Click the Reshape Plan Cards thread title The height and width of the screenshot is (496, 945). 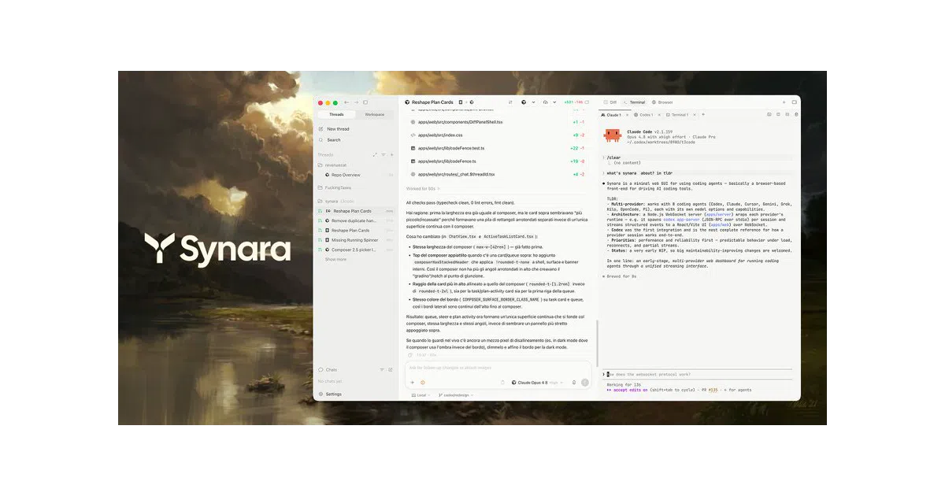(432, 102)
